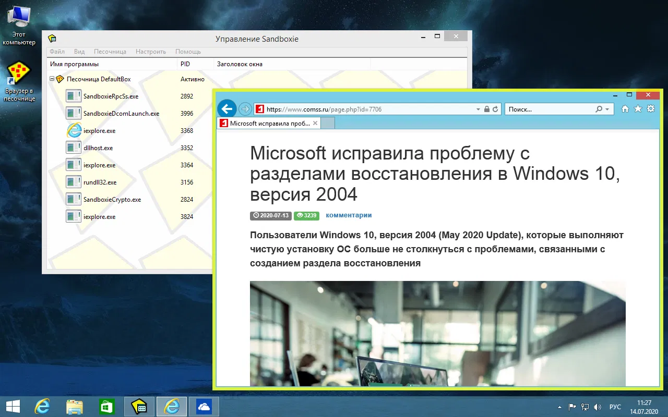This screenshot has width=668, height=417.
Task: Click the comss.ru site favicon in address bar
Action: point(259,109)
